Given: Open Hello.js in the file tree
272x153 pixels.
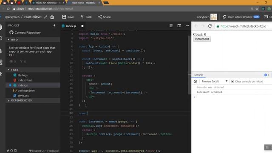Looking at the screenshot, I should tap(23, 75).
